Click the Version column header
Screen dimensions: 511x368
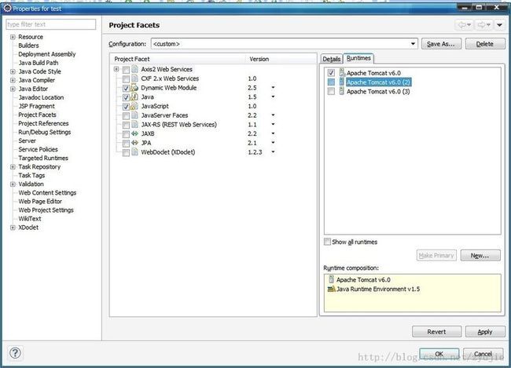tap(281, 59)
